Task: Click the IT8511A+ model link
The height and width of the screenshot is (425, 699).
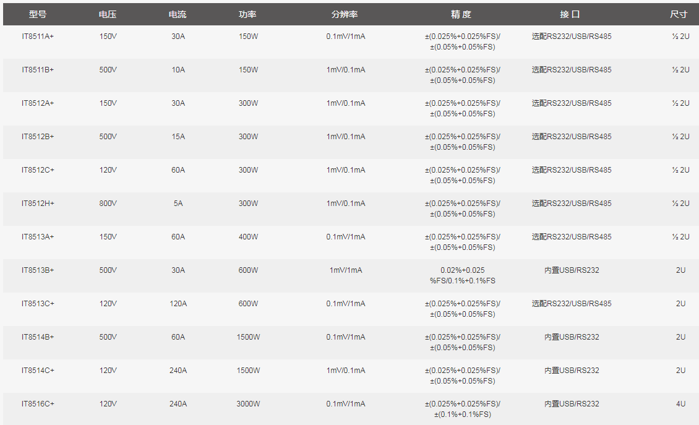Action: coord(38,36)
